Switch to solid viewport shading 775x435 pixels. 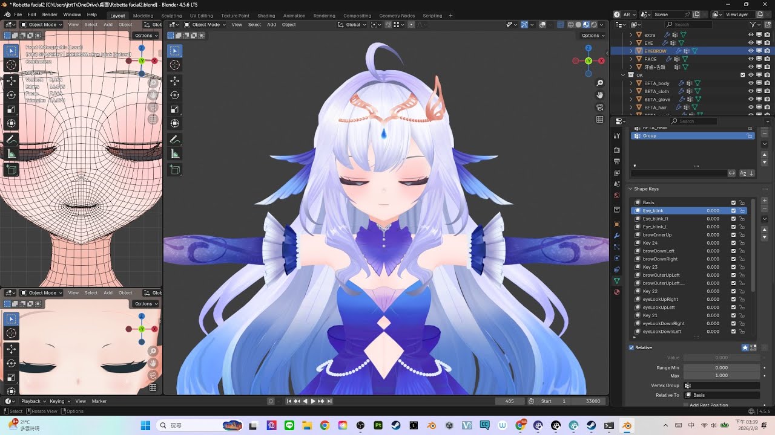tap(578, 25)
